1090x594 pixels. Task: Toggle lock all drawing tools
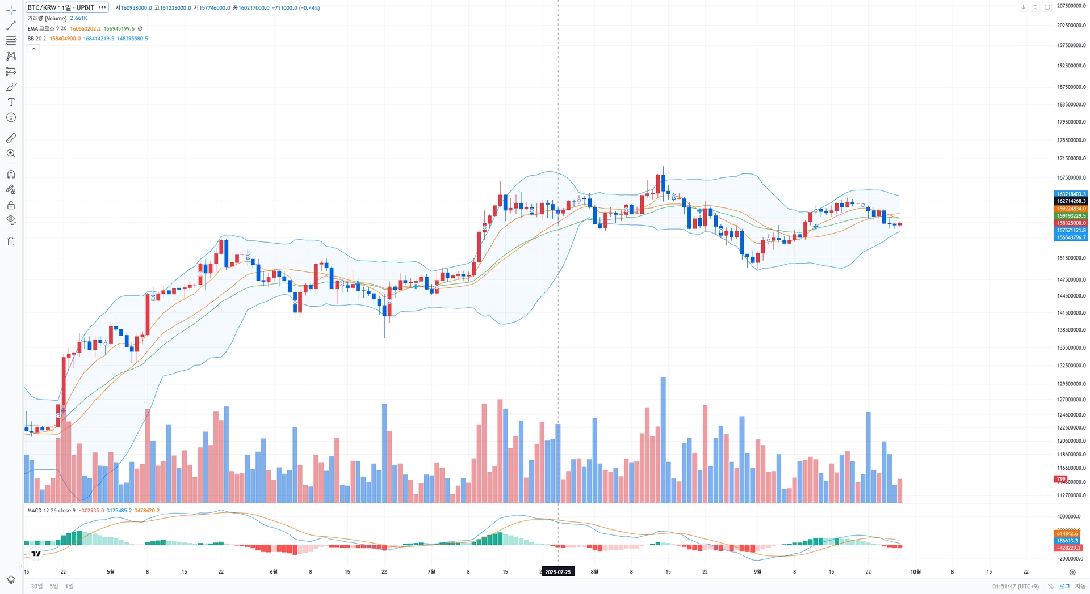click(x=11, y=205)
